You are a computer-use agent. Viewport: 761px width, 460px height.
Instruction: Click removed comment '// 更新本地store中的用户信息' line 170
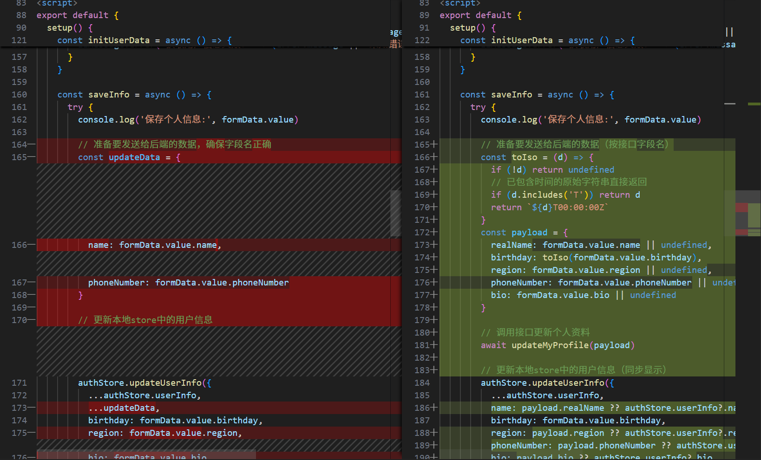tap(145, 320)
